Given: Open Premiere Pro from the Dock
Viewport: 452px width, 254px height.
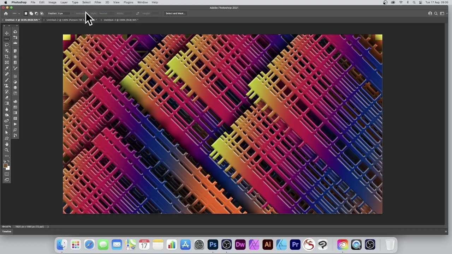Looking at the screenshot, I should tap(295, 244).
